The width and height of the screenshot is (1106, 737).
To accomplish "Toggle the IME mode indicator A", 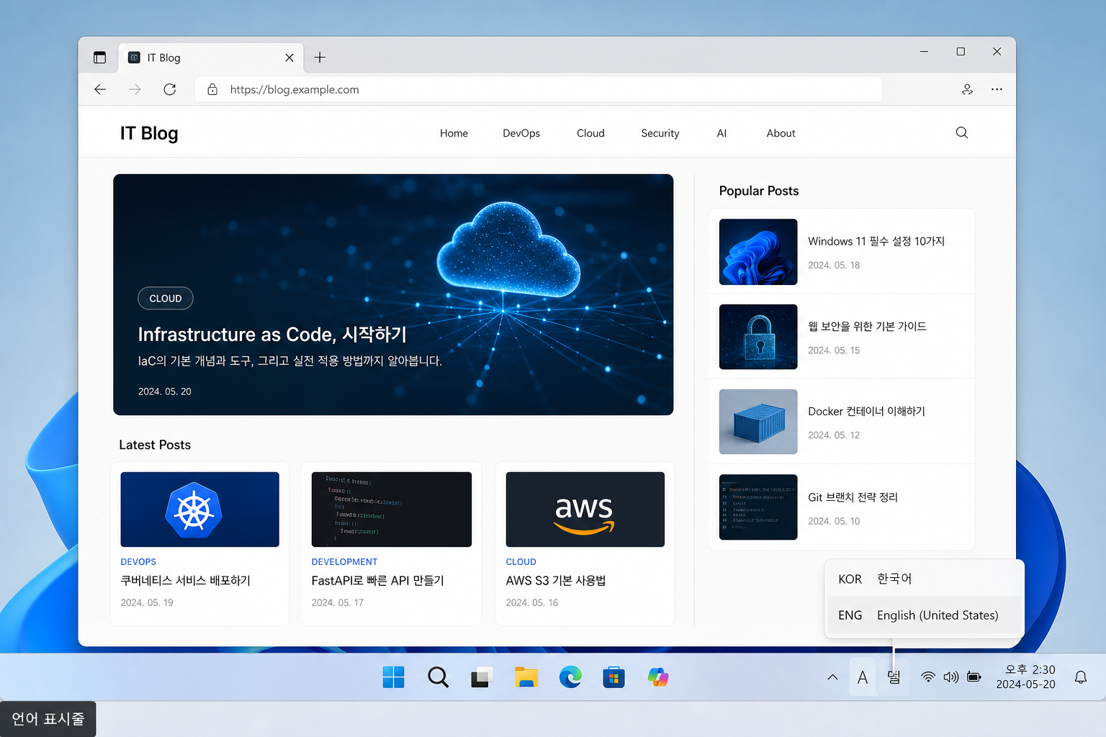I will 863,677.
